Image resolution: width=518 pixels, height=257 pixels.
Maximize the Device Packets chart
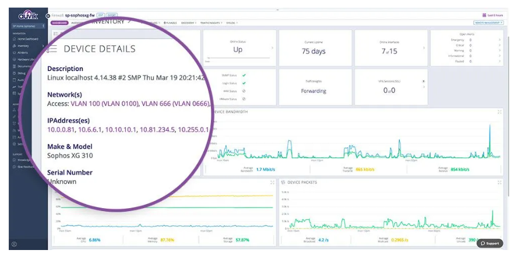click(499, 182)
